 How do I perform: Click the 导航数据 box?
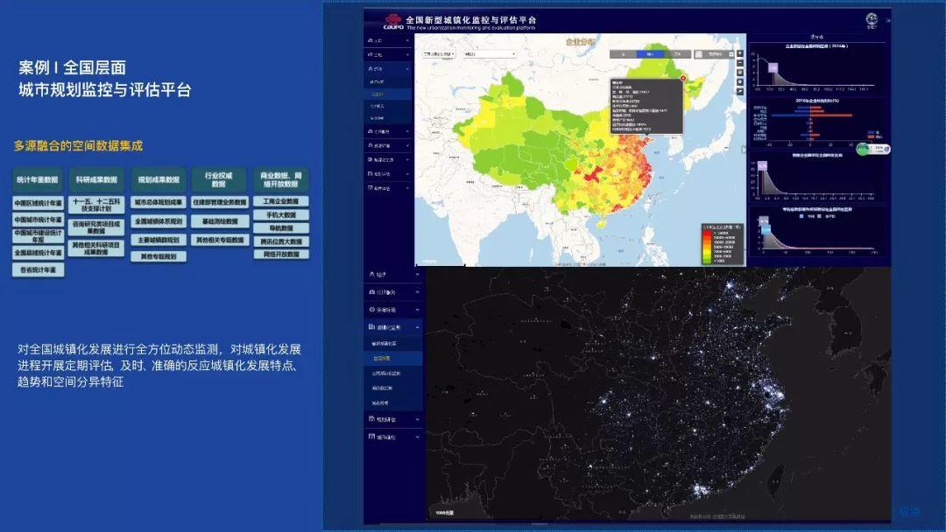coord(281,228)
